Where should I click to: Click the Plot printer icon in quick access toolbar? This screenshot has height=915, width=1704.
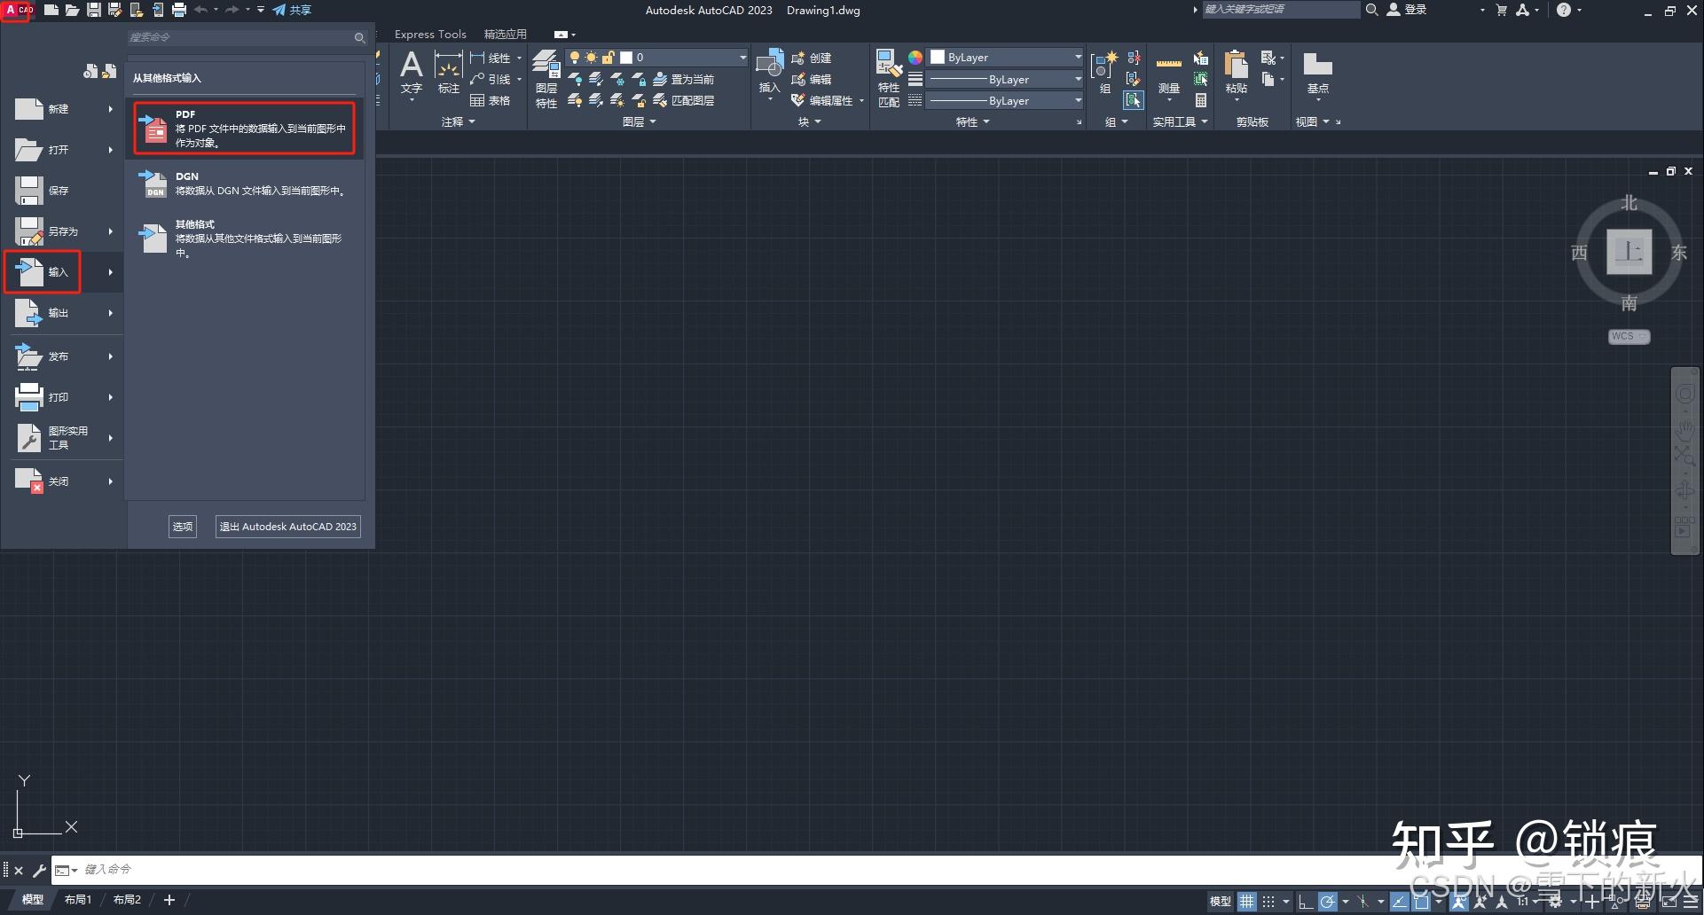179,10
